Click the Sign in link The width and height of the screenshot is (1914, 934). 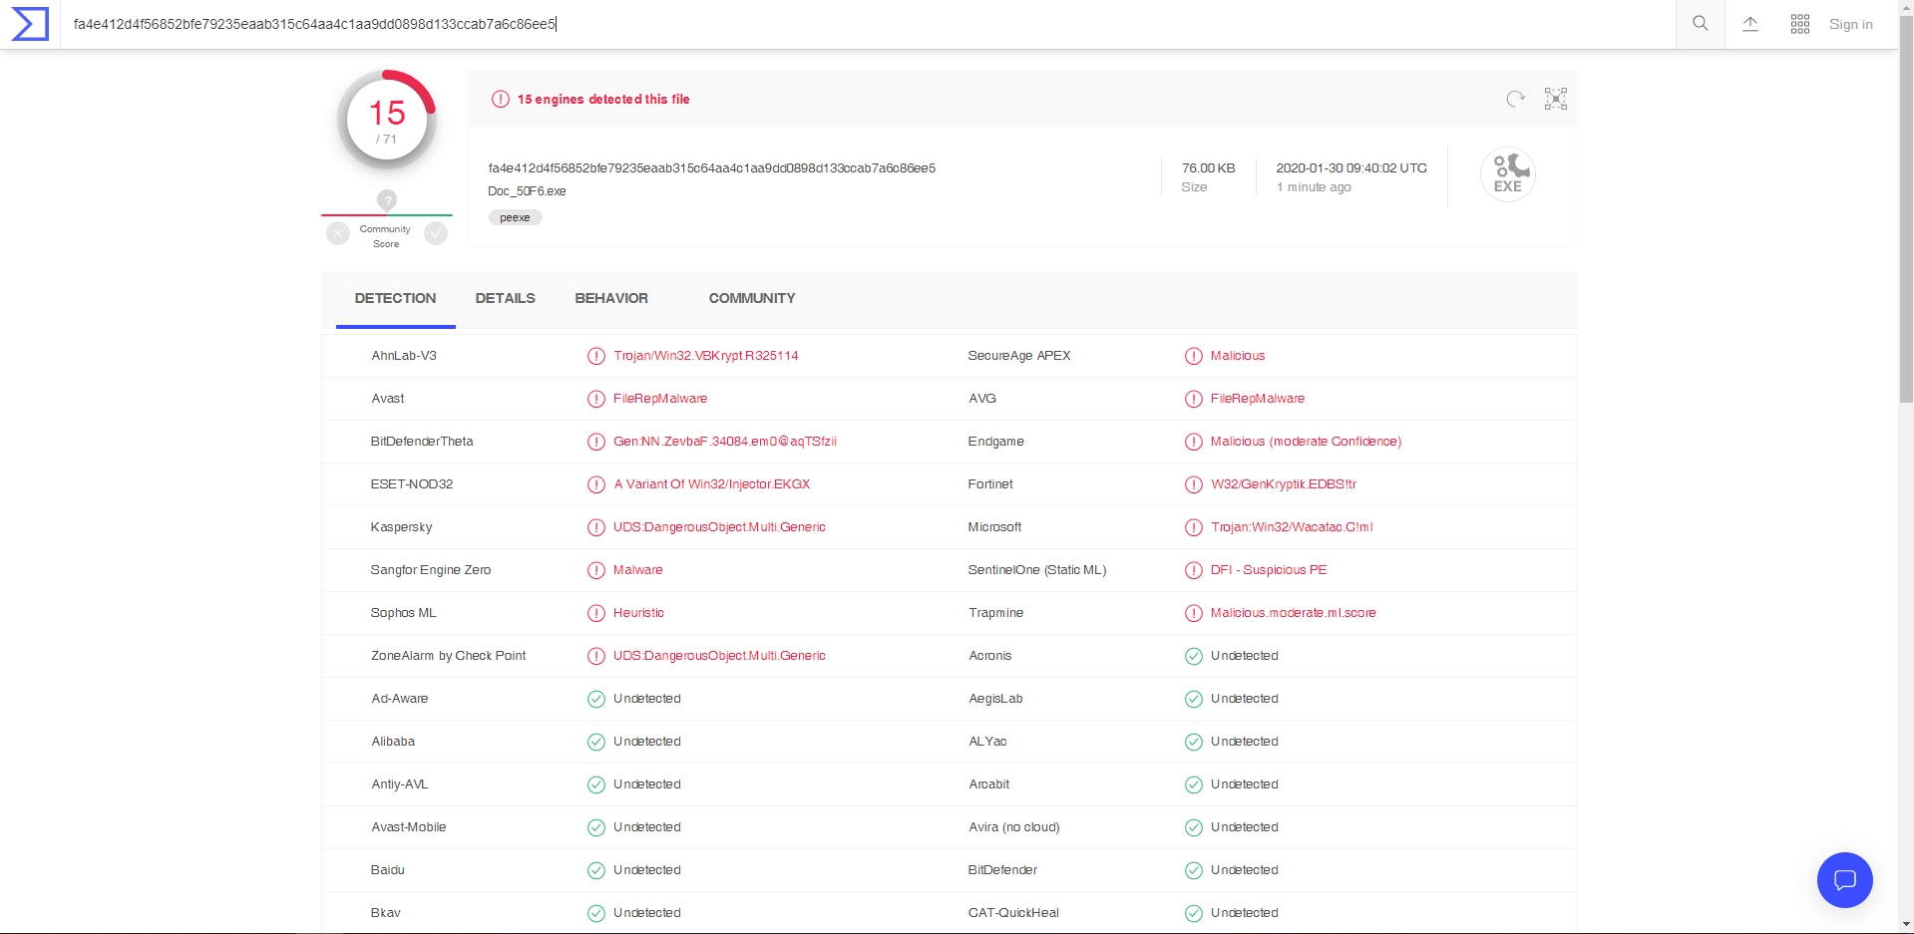(1850, 24)
